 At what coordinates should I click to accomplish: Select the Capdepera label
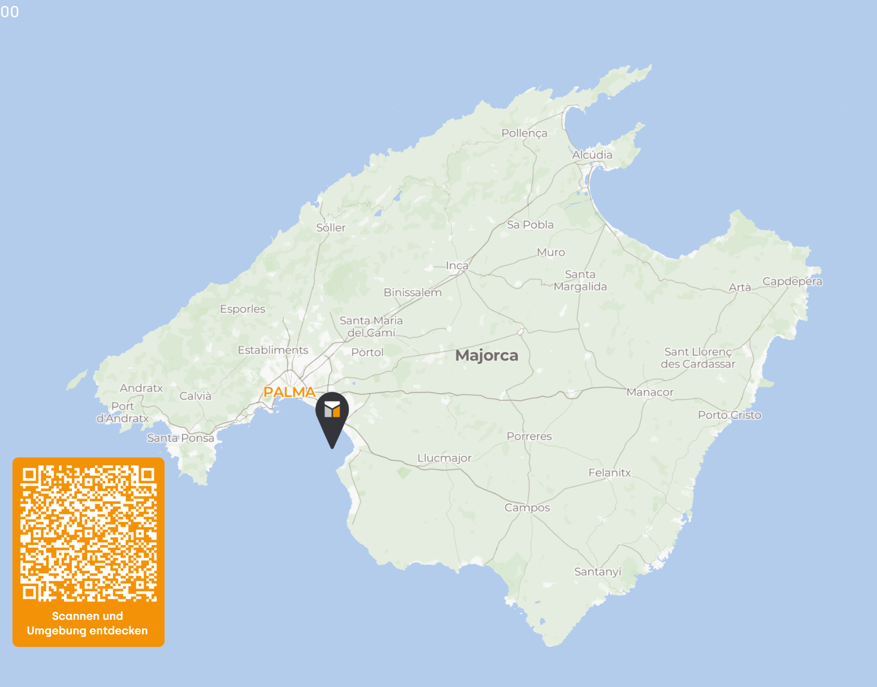tap(792, 282)
